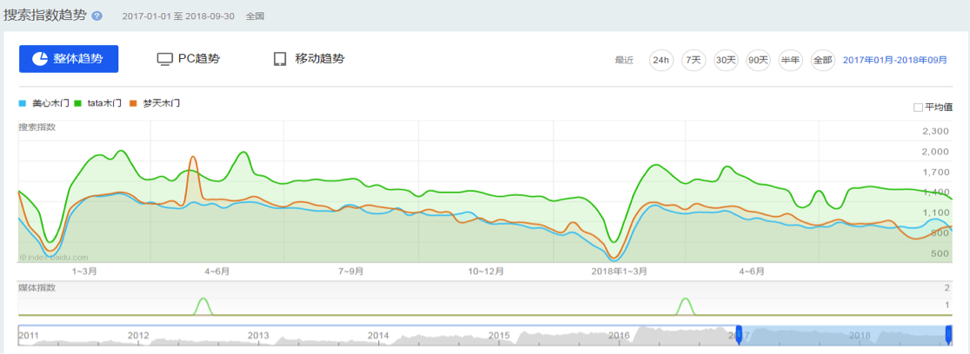Click the pie chart icon in 整体趋势
Image resolution: width=970 pixels, height=354 pixels.
(40, 59)
